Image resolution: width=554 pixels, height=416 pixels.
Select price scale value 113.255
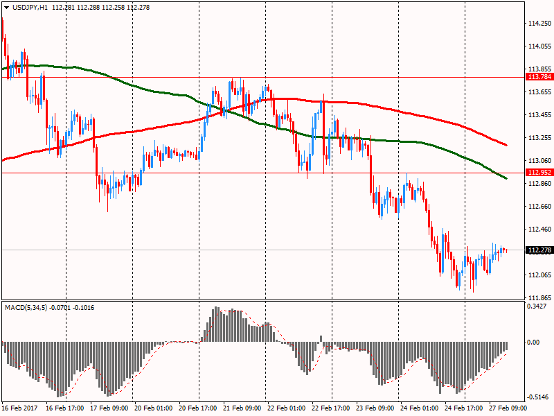pos(539,137)
